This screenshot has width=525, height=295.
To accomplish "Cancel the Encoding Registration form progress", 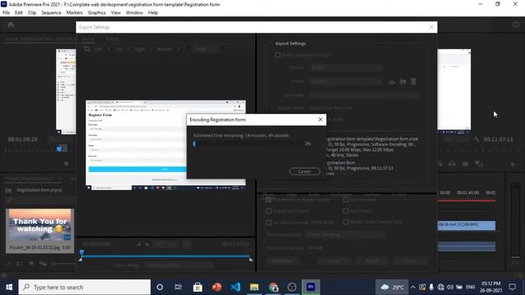I will [x=304, y=171].
